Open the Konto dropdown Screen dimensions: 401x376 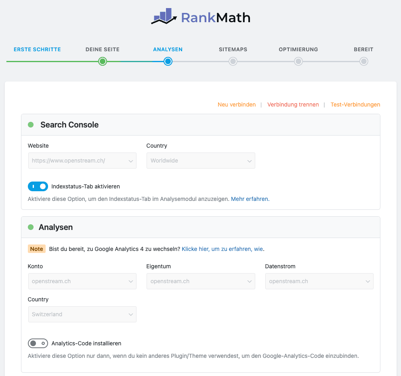point(82,281)
